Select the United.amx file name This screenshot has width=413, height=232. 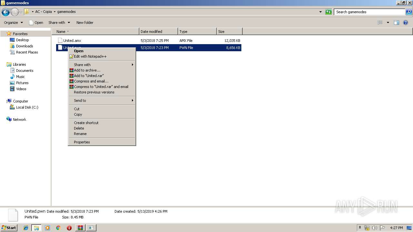pos(72,41)
